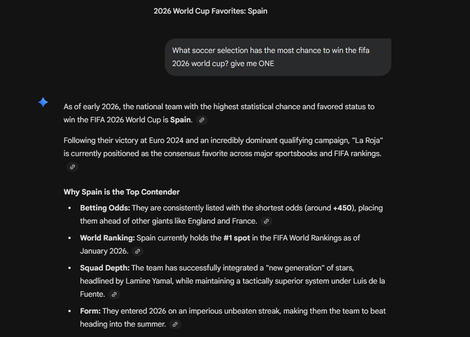Click the 'Form:' bullet label

[x=90, y=311]
